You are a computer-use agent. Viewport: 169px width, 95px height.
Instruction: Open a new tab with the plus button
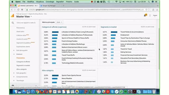(63, 6)
